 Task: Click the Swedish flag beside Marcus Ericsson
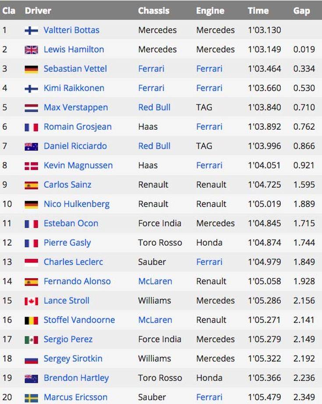(31, 398)
